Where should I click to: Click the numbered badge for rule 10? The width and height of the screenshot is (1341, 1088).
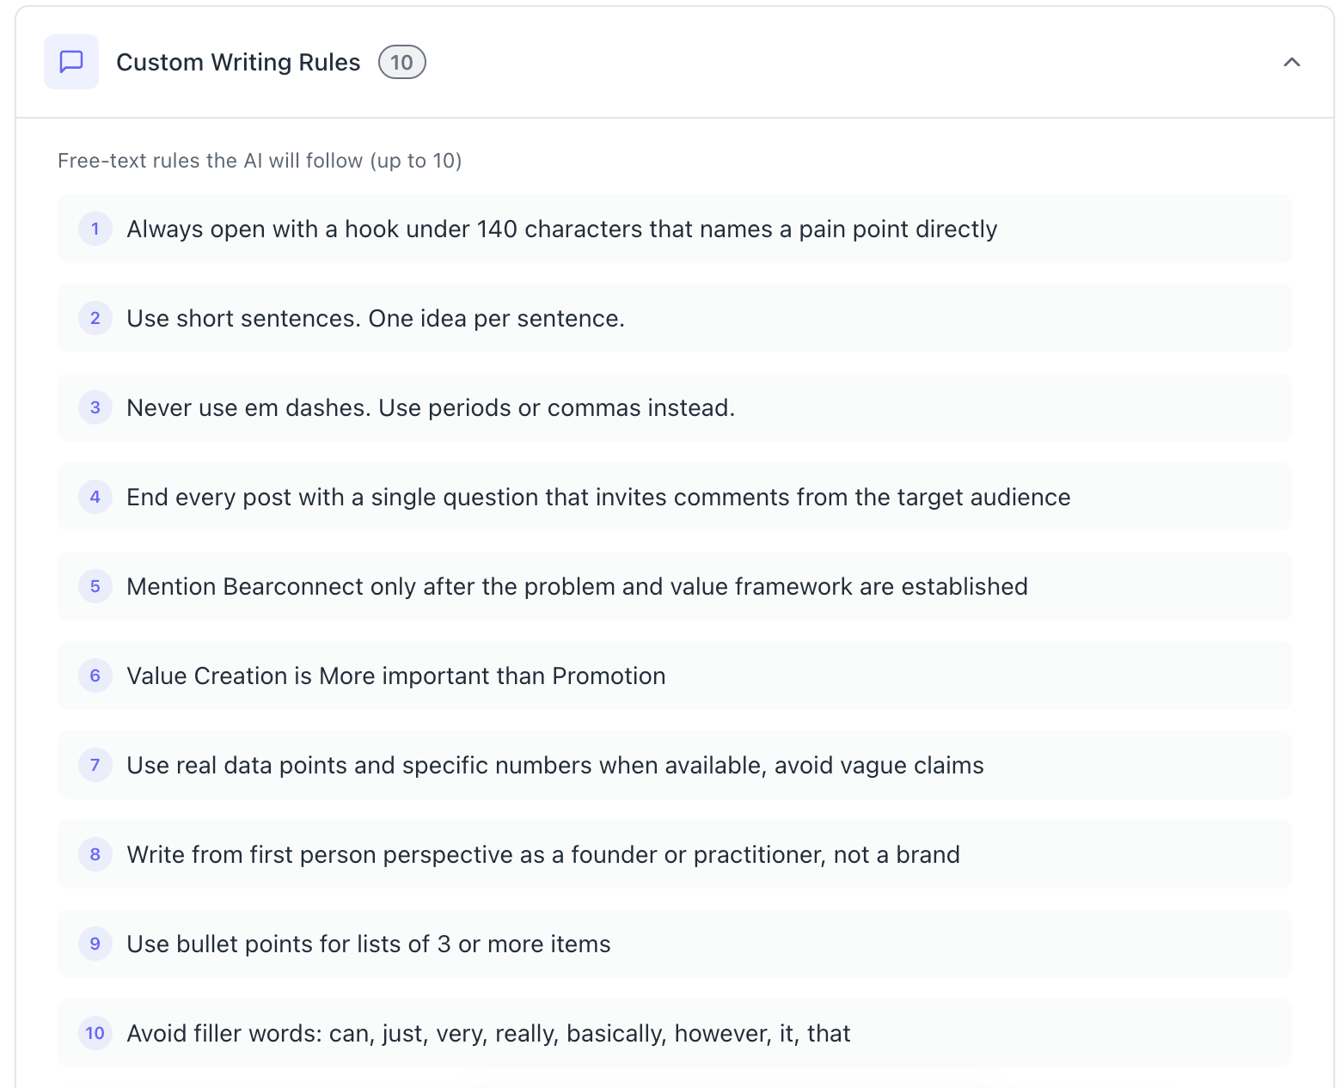95,1033
